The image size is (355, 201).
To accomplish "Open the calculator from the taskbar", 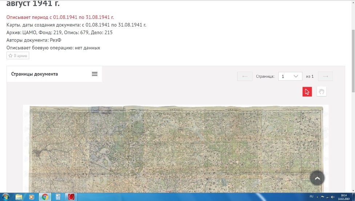I will click(57, 197).
